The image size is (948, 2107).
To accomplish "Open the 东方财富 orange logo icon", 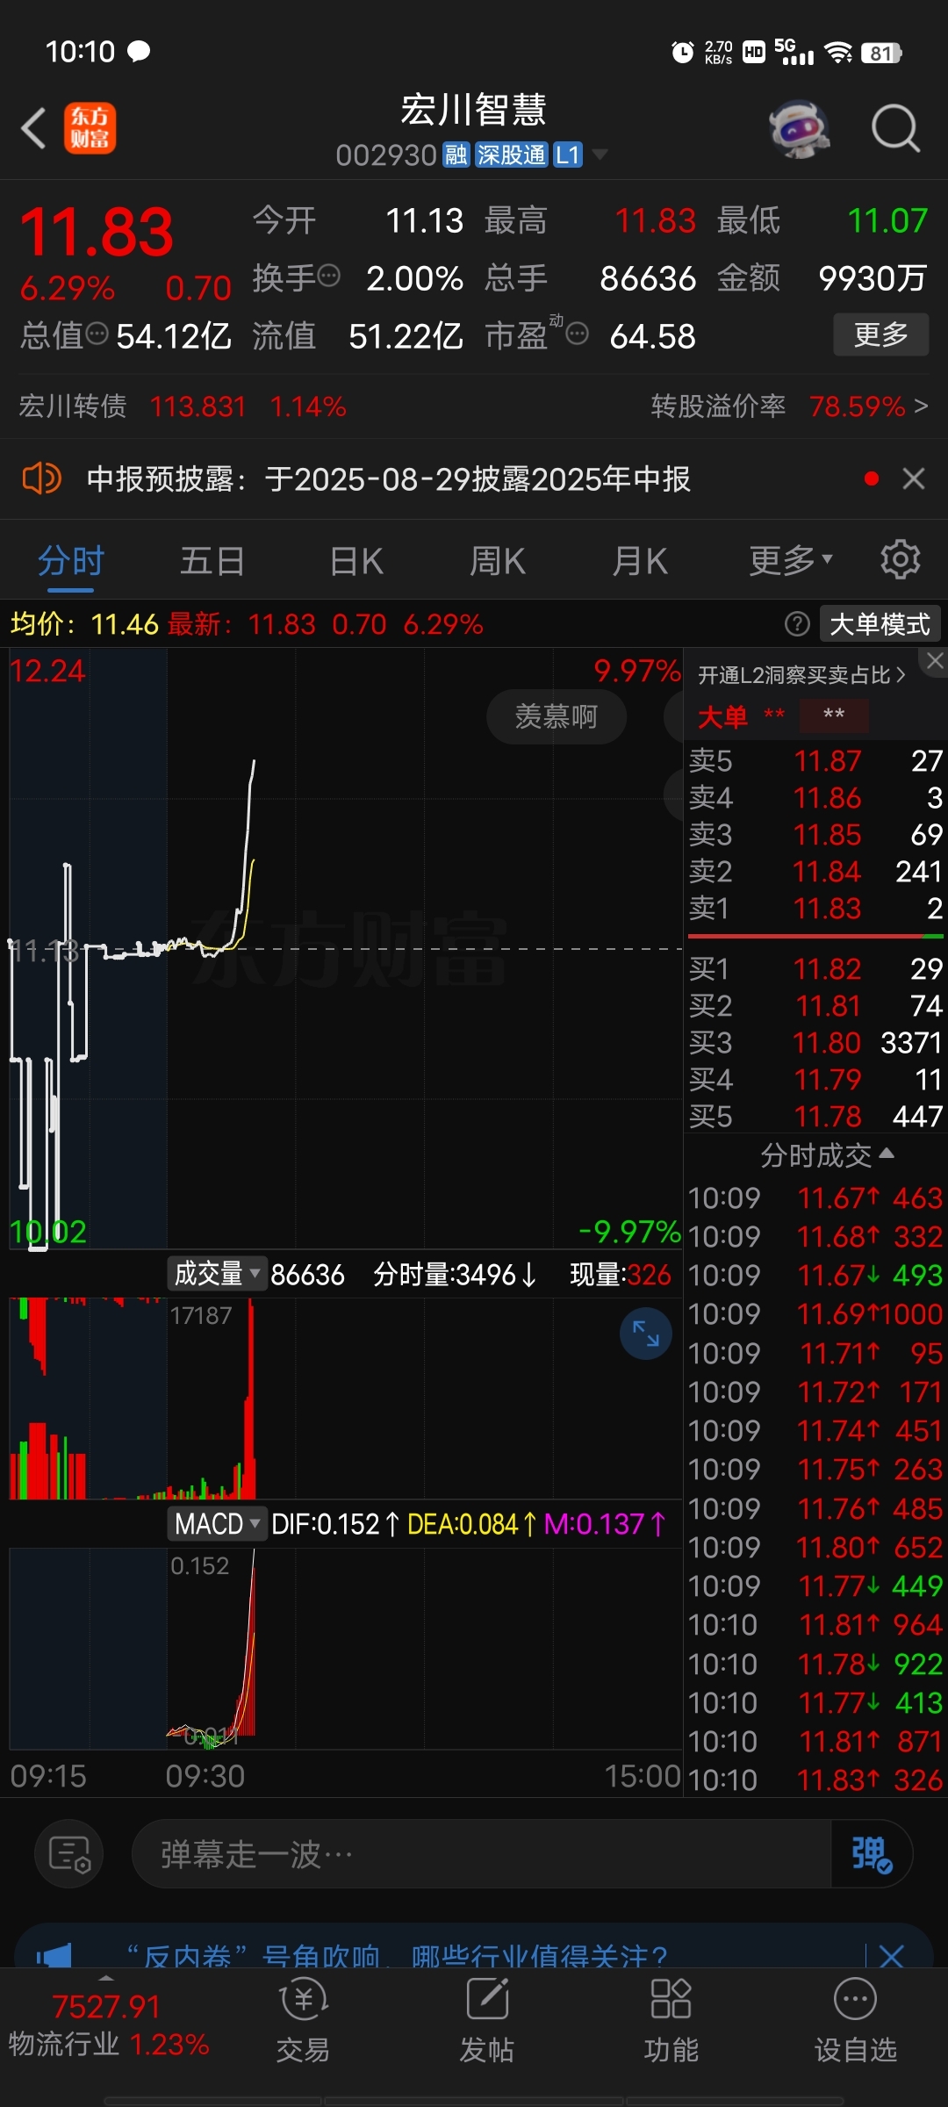I will pyautogui.click(x=90, y=128).
